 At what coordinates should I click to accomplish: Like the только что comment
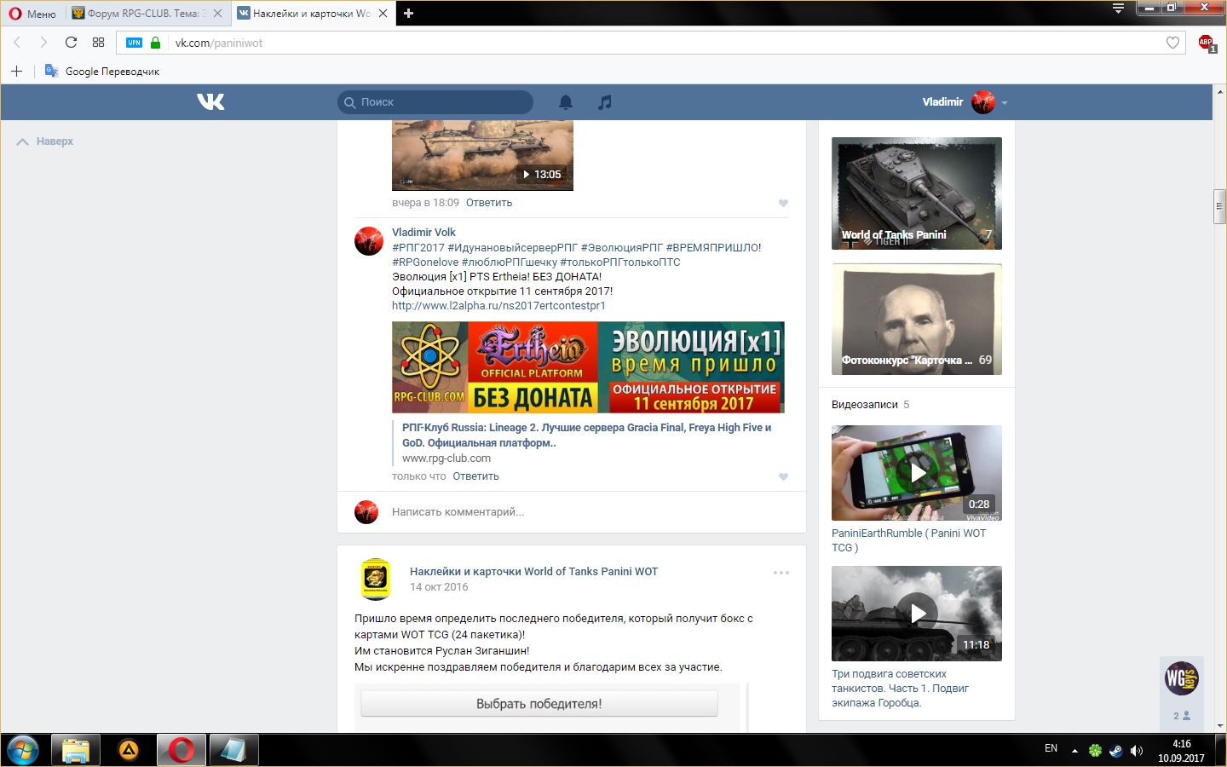click(x=783, y=476)
